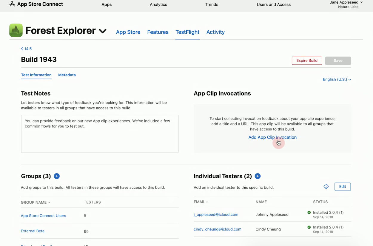
Task: Open Trends in the top navigation
Action: (212, 4)
